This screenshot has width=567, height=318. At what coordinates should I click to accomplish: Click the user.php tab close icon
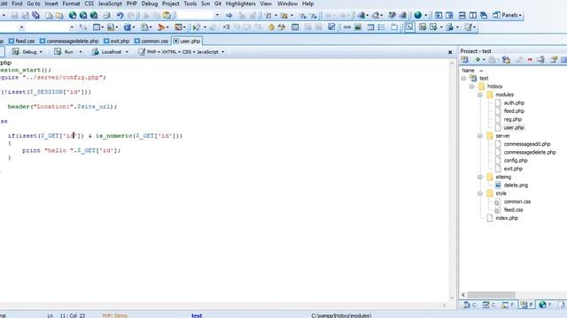pos(175,42)
